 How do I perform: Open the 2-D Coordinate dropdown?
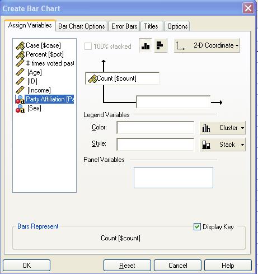click(207, 45)
